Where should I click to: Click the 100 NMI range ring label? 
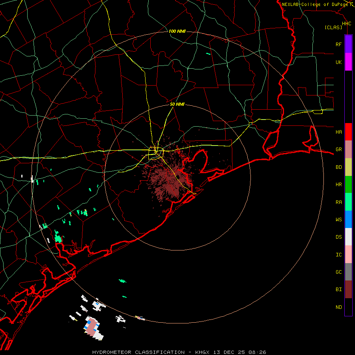pyautogui.click(x=177, y=31)
